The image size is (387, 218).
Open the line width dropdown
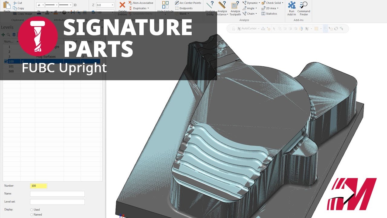tap(70, 5)
